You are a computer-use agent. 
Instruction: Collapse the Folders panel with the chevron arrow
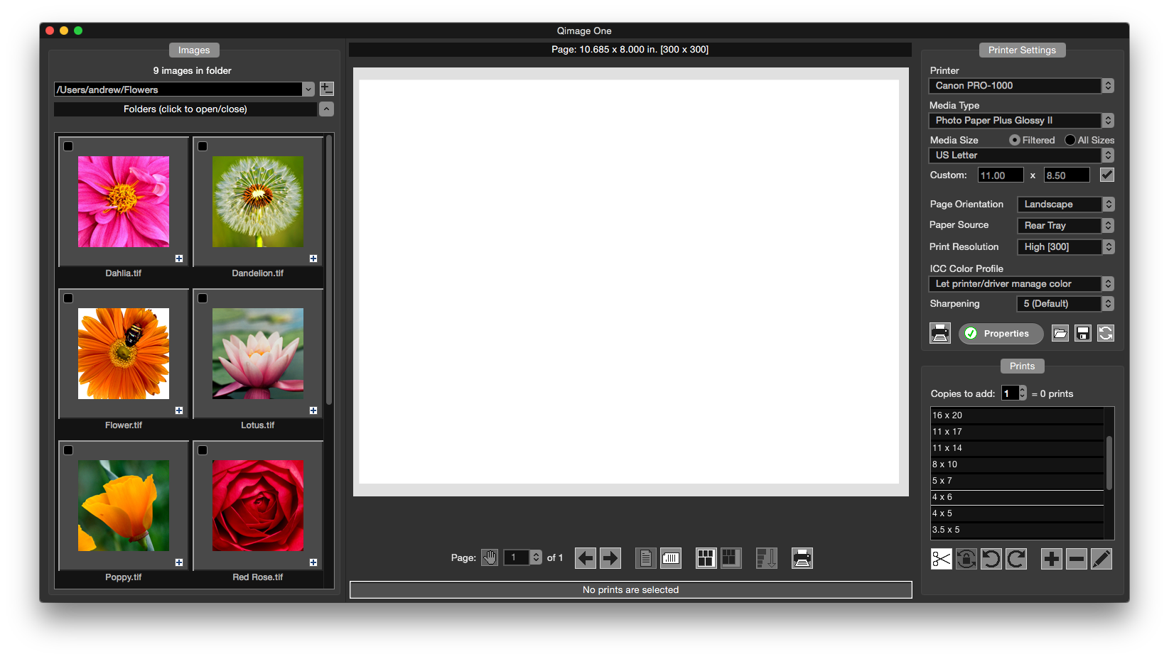pos(325,109)
